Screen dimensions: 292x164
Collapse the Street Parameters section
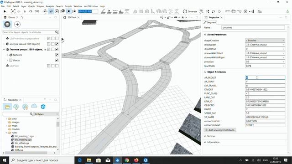205,35
